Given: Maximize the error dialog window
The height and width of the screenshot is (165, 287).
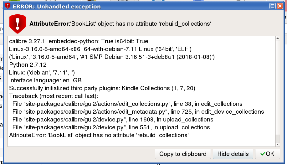Looking at the screenshot, I should pos(272,6).
